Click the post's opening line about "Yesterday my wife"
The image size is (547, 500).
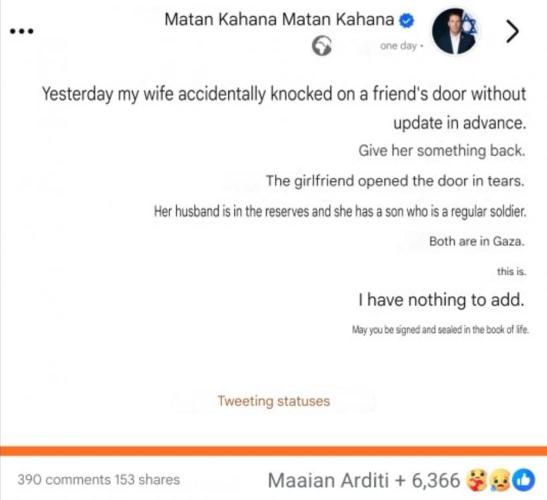(285, 95)
